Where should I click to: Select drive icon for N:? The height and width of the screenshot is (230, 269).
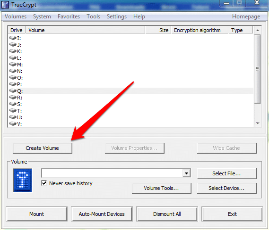[13, 71]
